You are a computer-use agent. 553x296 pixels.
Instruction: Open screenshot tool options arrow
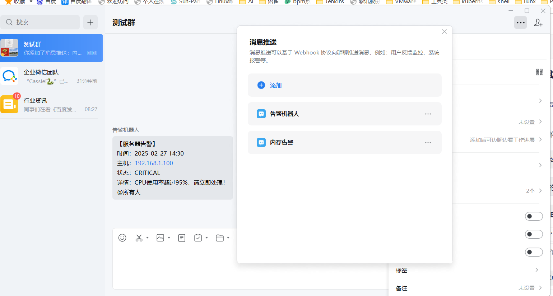click(x=147, y=238)
